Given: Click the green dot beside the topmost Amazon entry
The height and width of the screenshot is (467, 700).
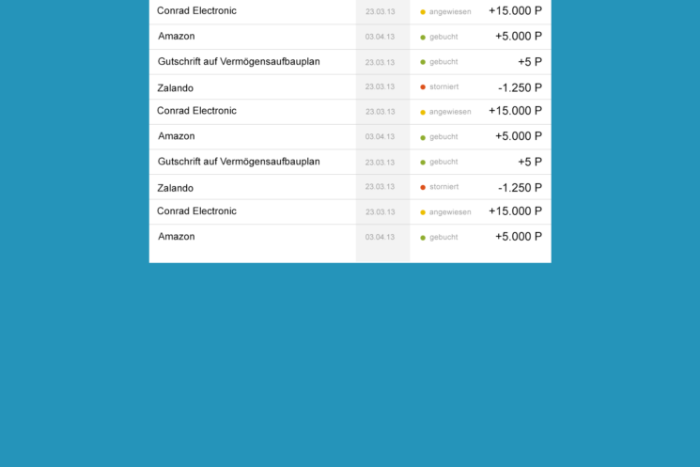Looking at the screenshot, I should coord(423,38).
